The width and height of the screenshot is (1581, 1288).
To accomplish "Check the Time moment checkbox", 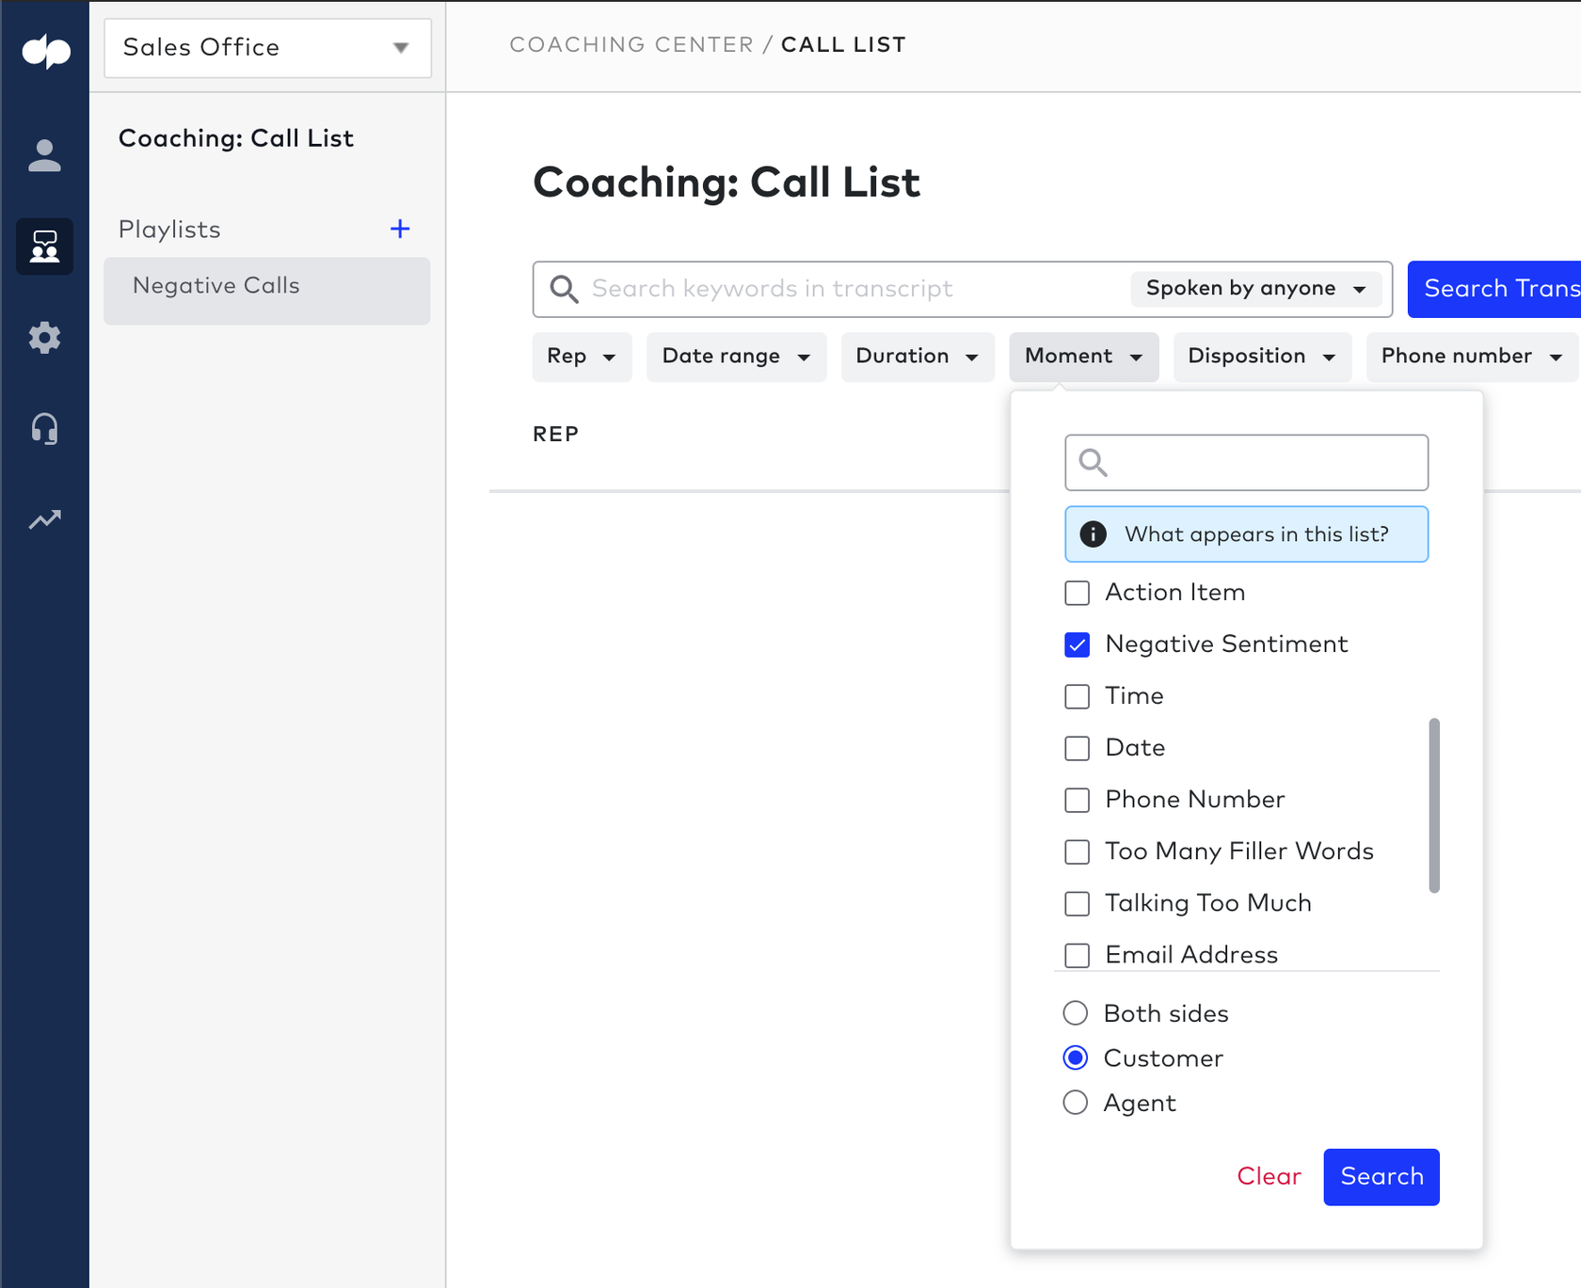I will point(1077,696).
